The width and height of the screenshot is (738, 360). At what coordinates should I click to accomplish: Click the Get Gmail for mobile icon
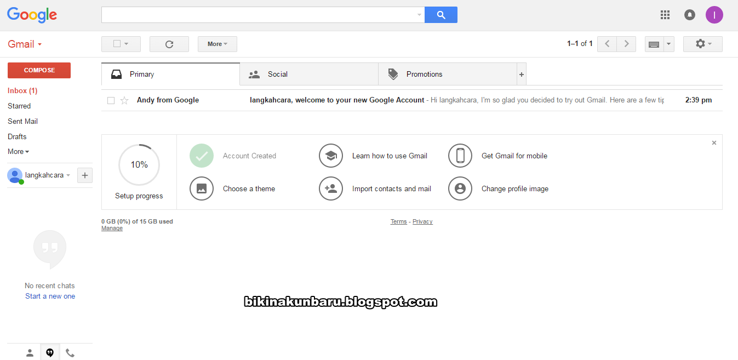click(460, 156)
